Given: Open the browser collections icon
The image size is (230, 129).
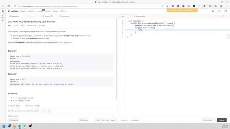Looking at the screenshot, I should coord(216,6).
